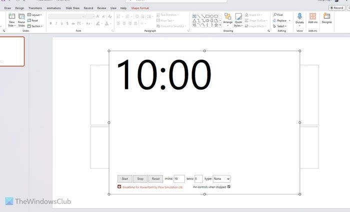This screenshot has width=350, height=212.
Task: Click the Record button at top right
Action: [x=336, y=8]
